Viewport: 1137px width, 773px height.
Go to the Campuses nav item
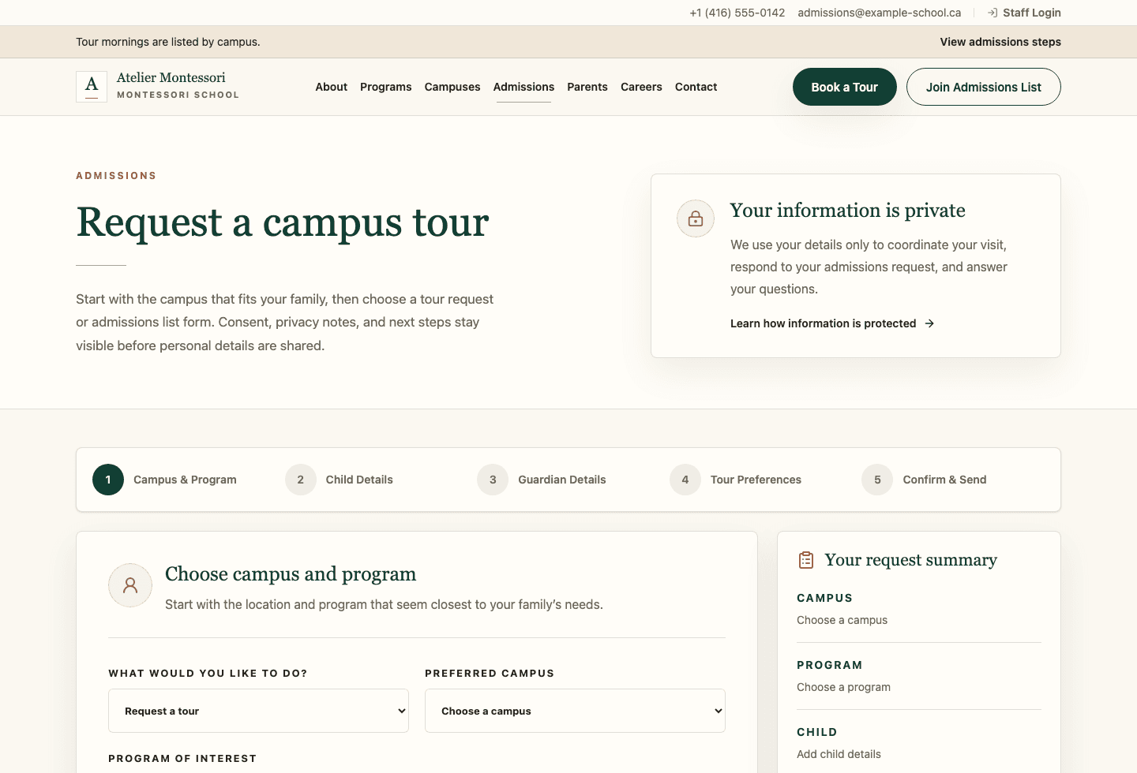[x=452, y=87]
